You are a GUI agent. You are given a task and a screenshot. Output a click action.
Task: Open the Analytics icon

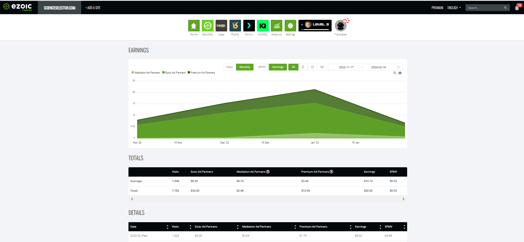(x=276, y=25)
